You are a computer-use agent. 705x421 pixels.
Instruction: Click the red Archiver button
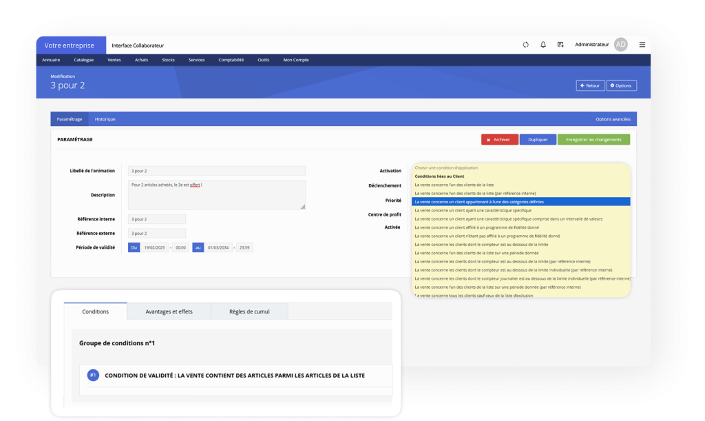pyautogui.click(x=499, y=139)
